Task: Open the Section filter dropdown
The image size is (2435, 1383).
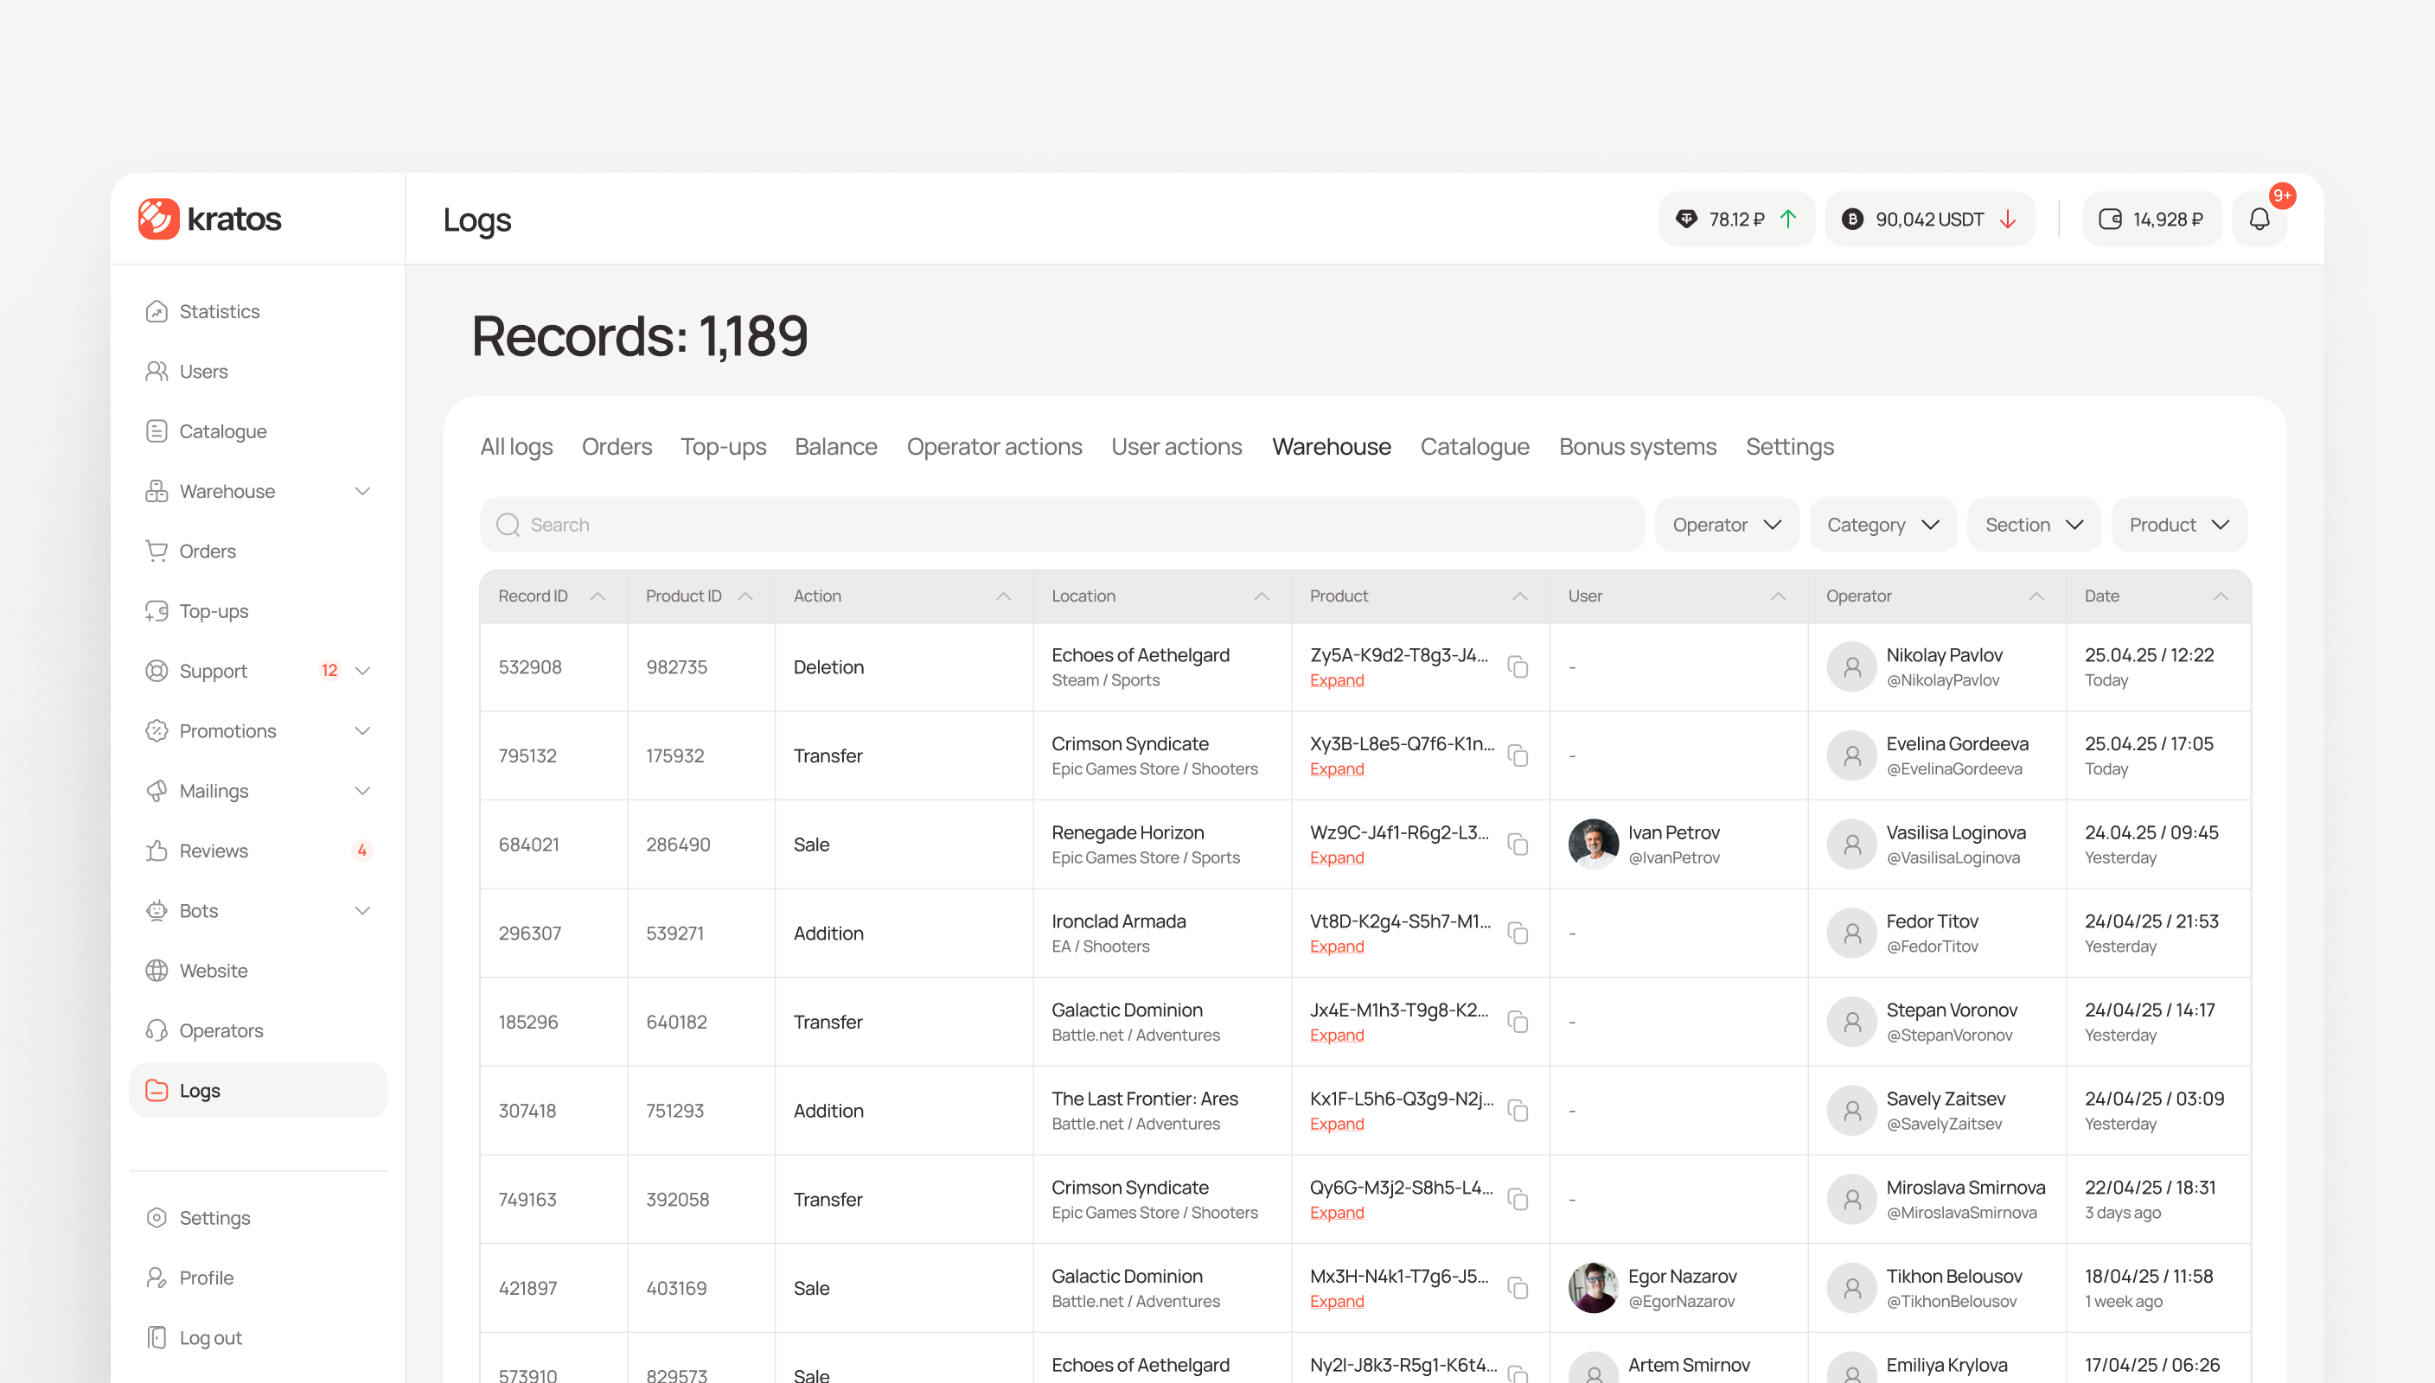Action: pyautogui.click(x=2034, y=526)
